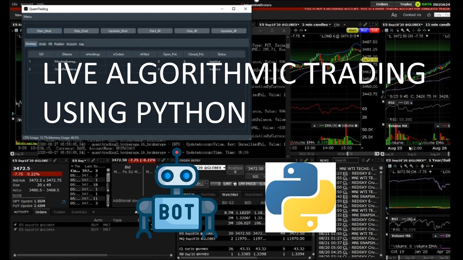Switch to Order tab in QuantTrading
Viewport: 463px width, 260px height.
tap(42, 44)
